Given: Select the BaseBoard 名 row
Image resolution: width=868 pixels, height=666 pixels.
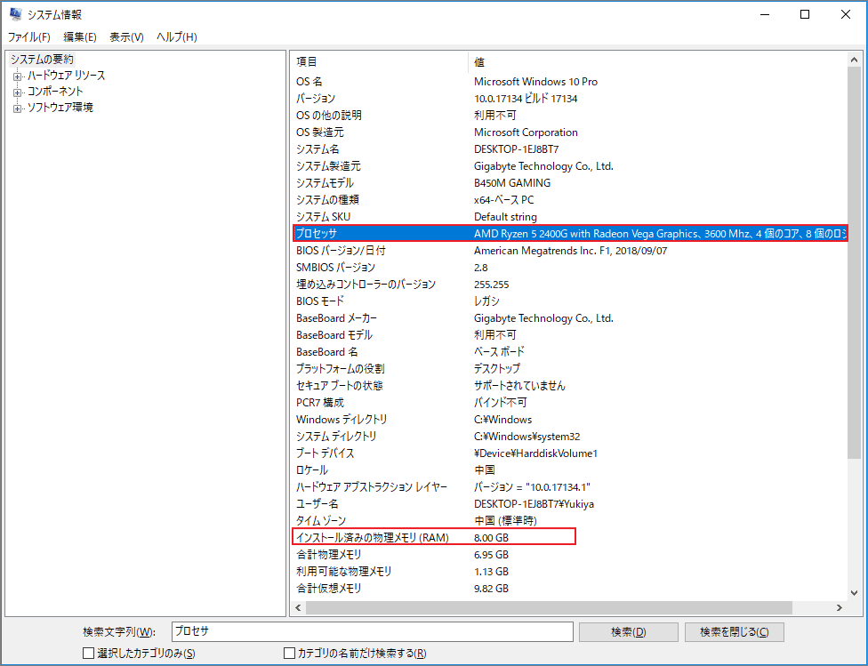Looking at the screenshot, I should point(569,351).
